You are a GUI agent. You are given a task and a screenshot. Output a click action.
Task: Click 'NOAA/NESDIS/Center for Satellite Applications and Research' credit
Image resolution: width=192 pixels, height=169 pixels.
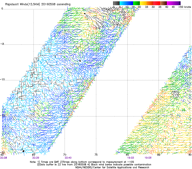click(112, 167)
